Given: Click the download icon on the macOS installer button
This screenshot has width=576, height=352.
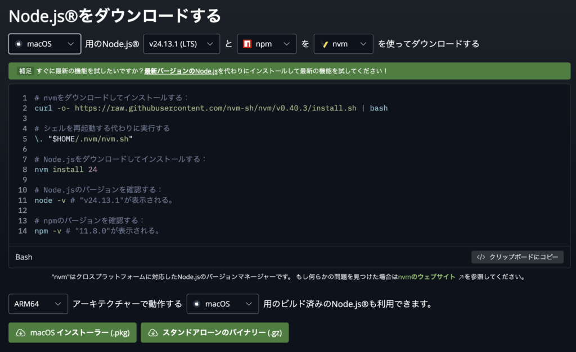Looking at the screenshot, I should pyautogui.click(x=21, y=332).
